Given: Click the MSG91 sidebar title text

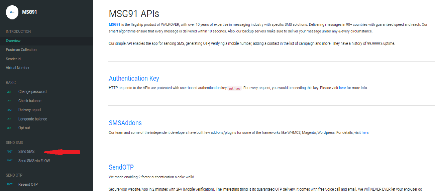Looking at the screenshot, I should pyautogui.click(x=29, y=12).
